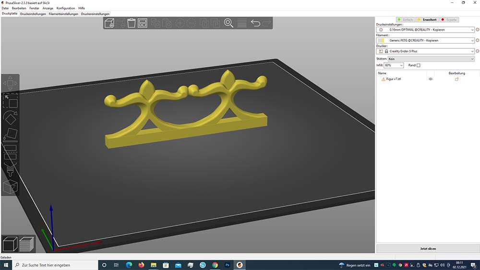Open the Infill percentage dropdown
Viewport: 480px width, 270px height.
point(394,65)
